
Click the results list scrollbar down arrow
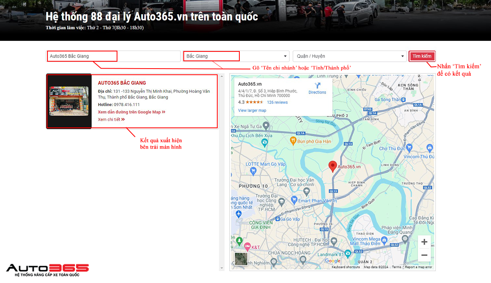222,268
